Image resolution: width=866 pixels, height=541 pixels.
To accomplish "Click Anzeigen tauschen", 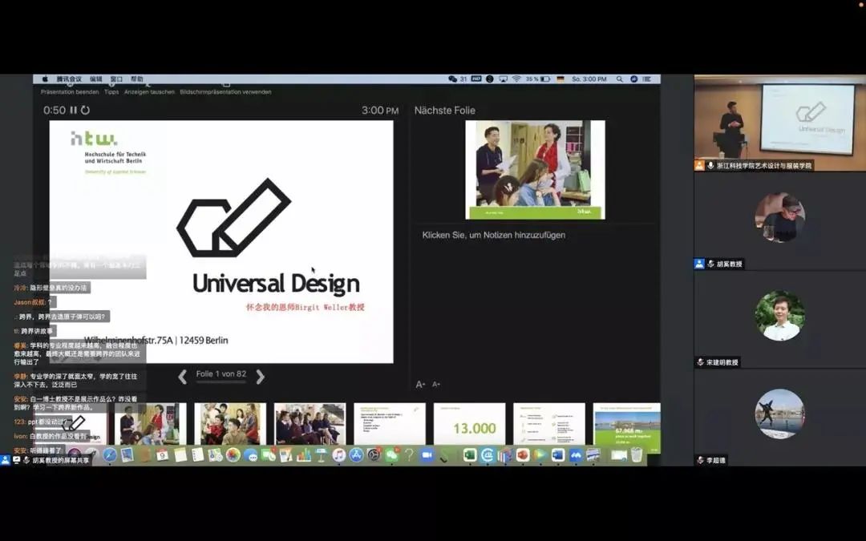I will (x=149, y=91).
